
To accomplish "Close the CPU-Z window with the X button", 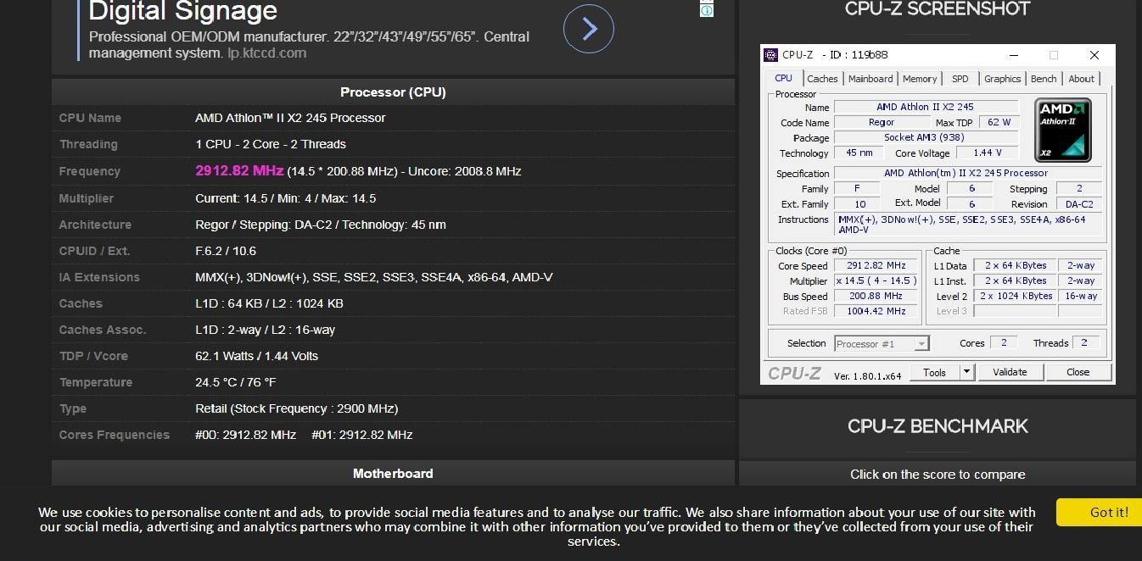I will (1094, 55).
